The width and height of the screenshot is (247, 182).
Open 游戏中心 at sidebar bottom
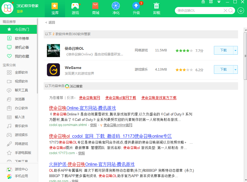[17, 169]
